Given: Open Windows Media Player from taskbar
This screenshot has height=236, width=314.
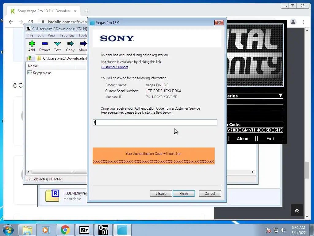Looking at the screenshot, I should click(x=45, y=230).
